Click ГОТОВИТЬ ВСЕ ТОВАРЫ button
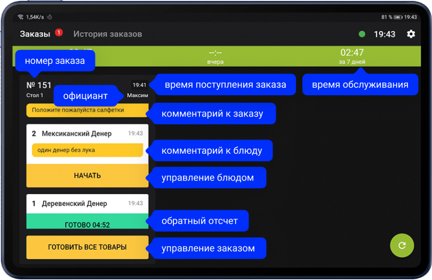 tap(87, 247)
